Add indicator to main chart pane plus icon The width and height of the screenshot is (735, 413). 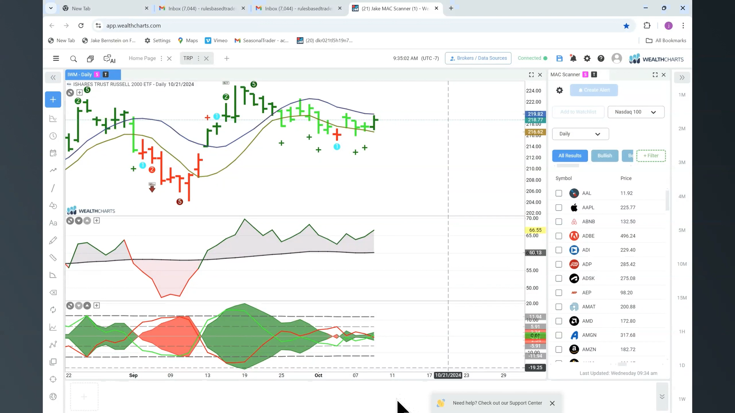[79, 93]
